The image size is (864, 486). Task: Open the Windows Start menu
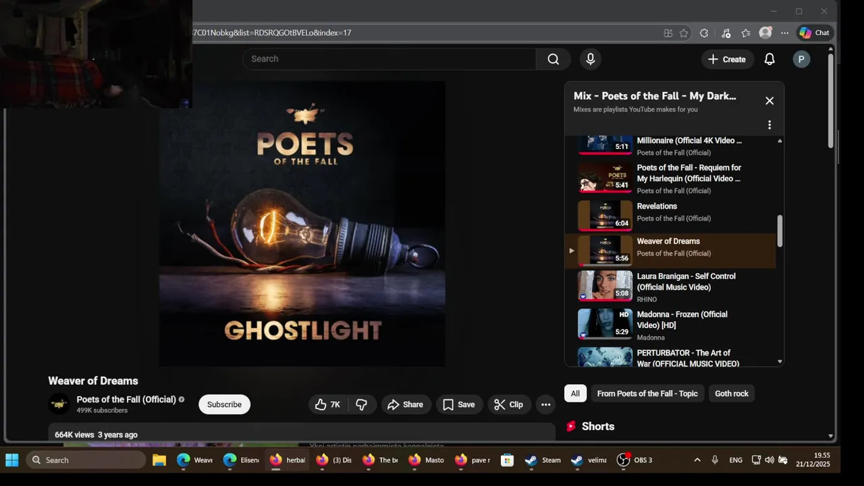(x=11, y=460)
